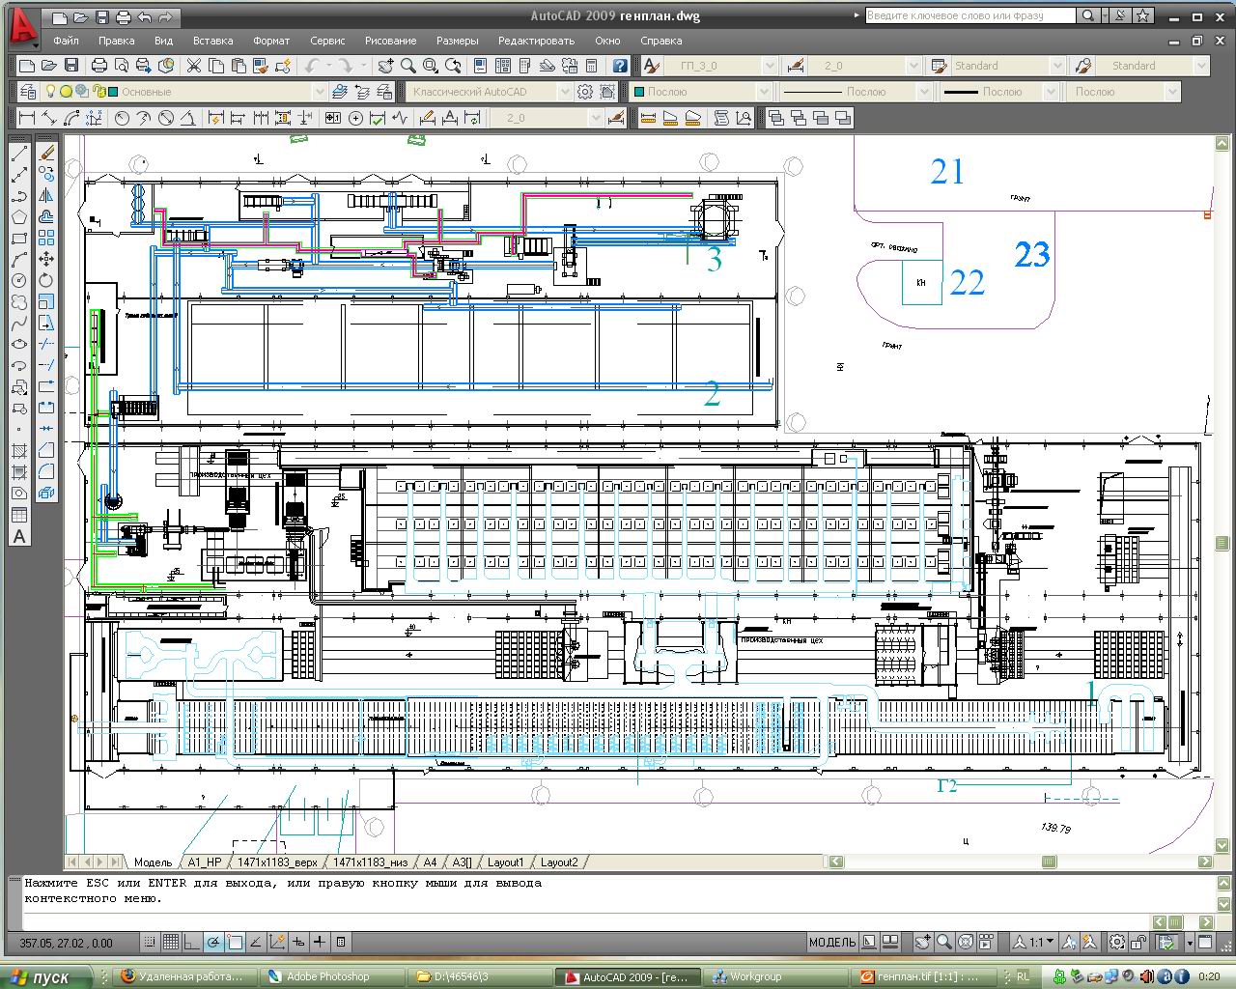
Task: Select the Pan hand tool
Action: (x=386, y=66)
